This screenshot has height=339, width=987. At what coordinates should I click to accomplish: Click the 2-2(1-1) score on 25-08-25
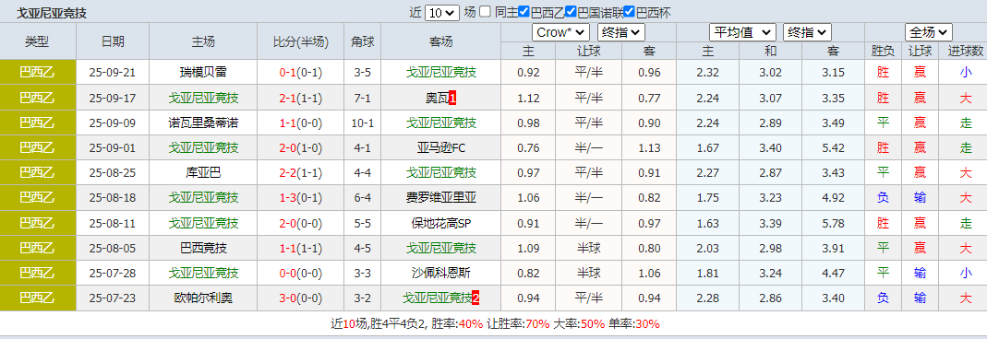click(x=301, y=172)
